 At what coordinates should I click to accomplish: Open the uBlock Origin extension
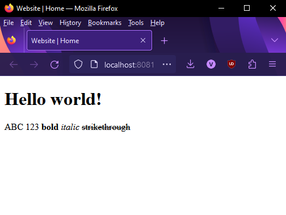click(x=232, y=64)
